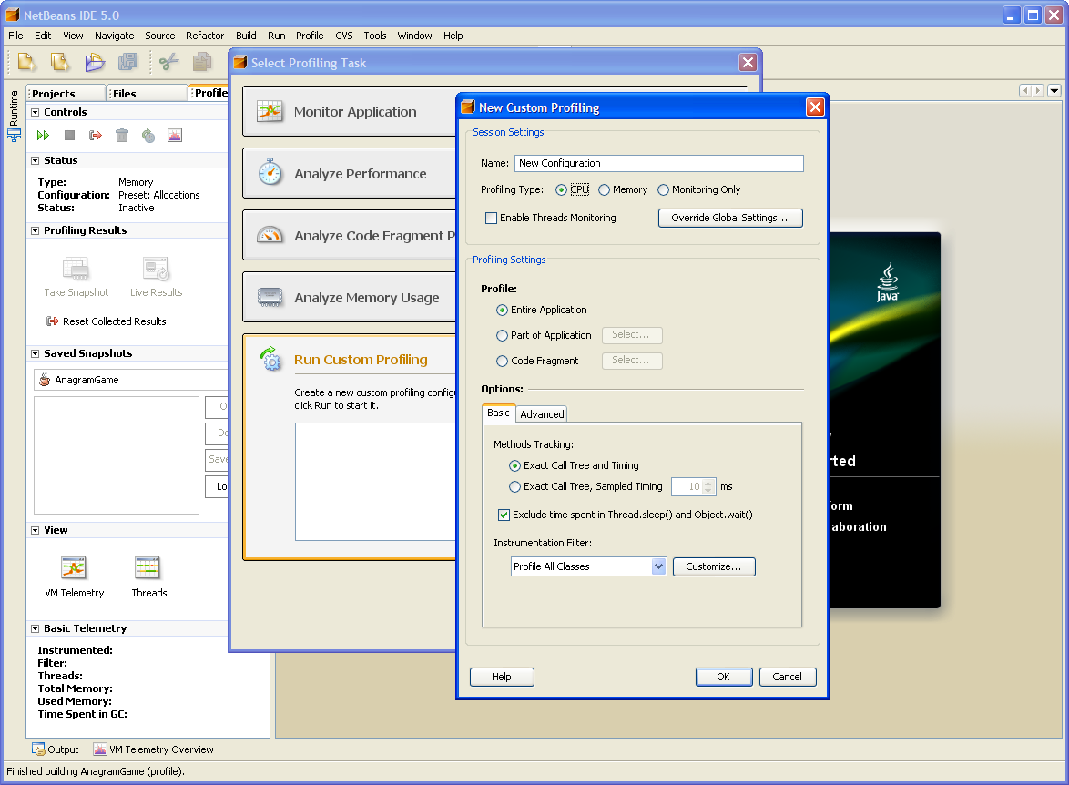Open the Output window icon at bottom

coord(38,749)
